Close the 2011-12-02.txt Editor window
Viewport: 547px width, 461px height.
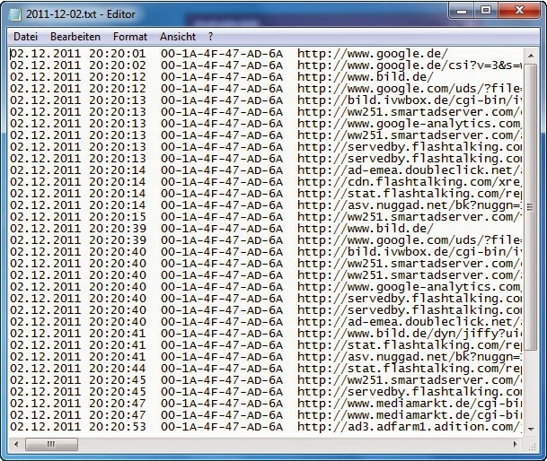tap(519, 11)
